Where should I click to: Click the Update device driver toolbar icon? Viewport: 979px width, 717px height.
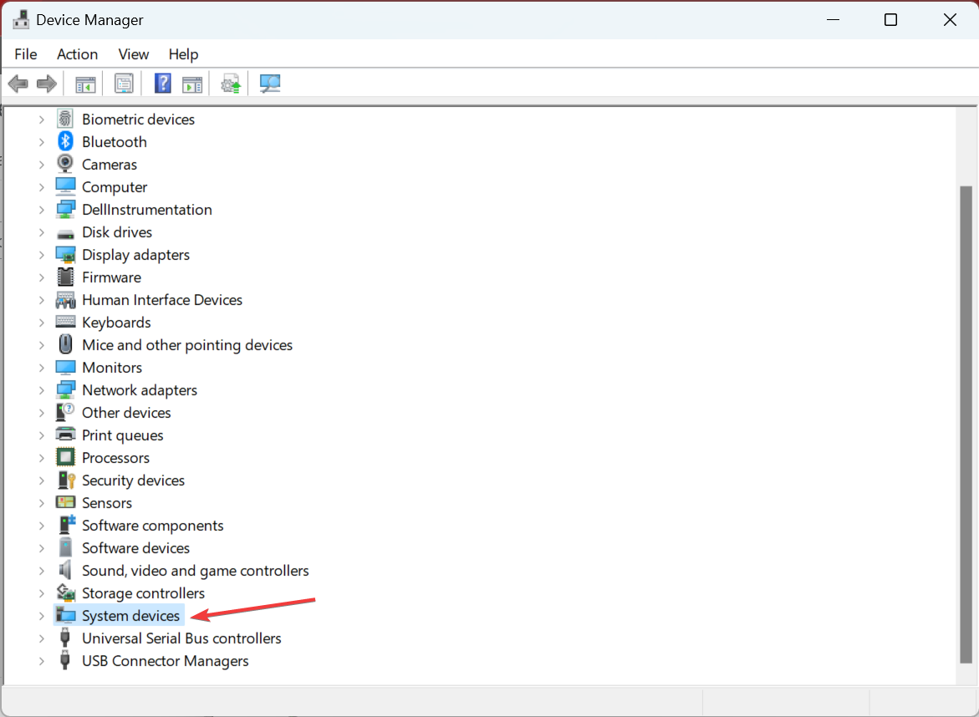point(231,84)
